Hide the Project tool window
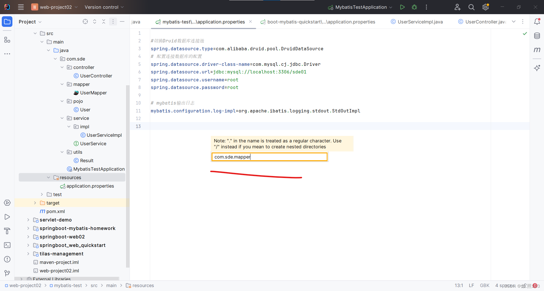This screenshot has height=291, width=544. 122,21
